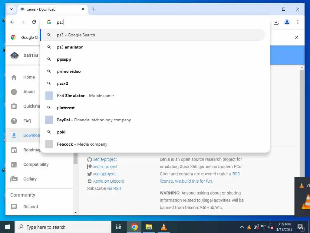The width and height of the screenshot is (310, 233).
Task: Click the PS4 Simulator suggestion thumbnail
Action: point(49,96)
